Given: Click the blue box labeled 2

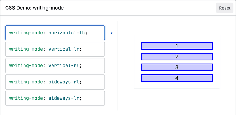Looking at the screenshot, I should tap(177, 57).
